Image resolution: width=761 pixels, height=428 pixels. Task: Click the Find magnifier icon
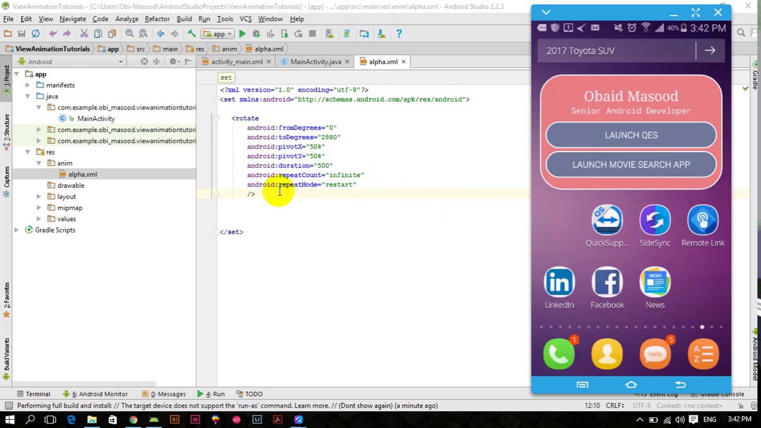pyautogui.click(x=129, y=34)
